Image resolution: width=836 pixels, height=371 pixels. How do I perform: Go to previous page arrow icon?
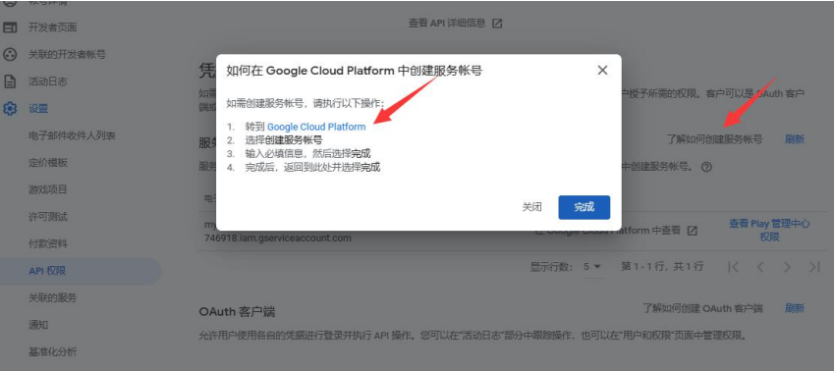(x=760, y=267)
